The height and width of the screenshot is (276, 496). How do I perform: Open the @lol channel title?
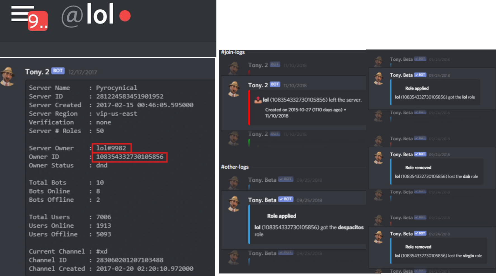coord(88,14)
